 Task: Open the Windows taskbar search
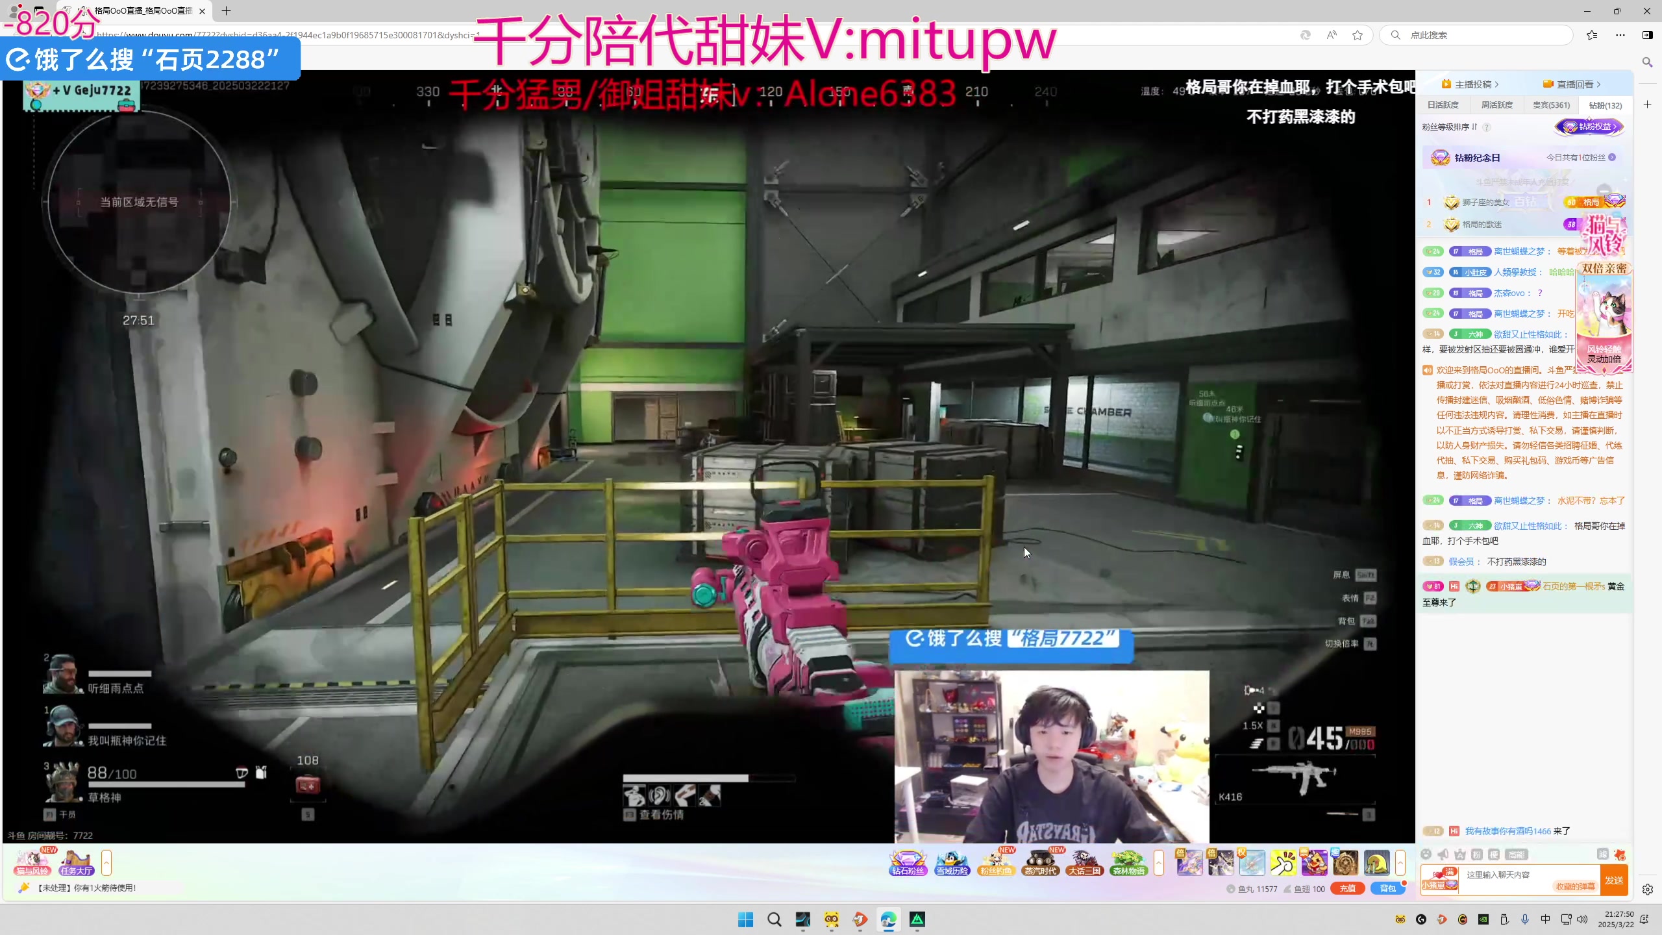(x=774, y=919)
